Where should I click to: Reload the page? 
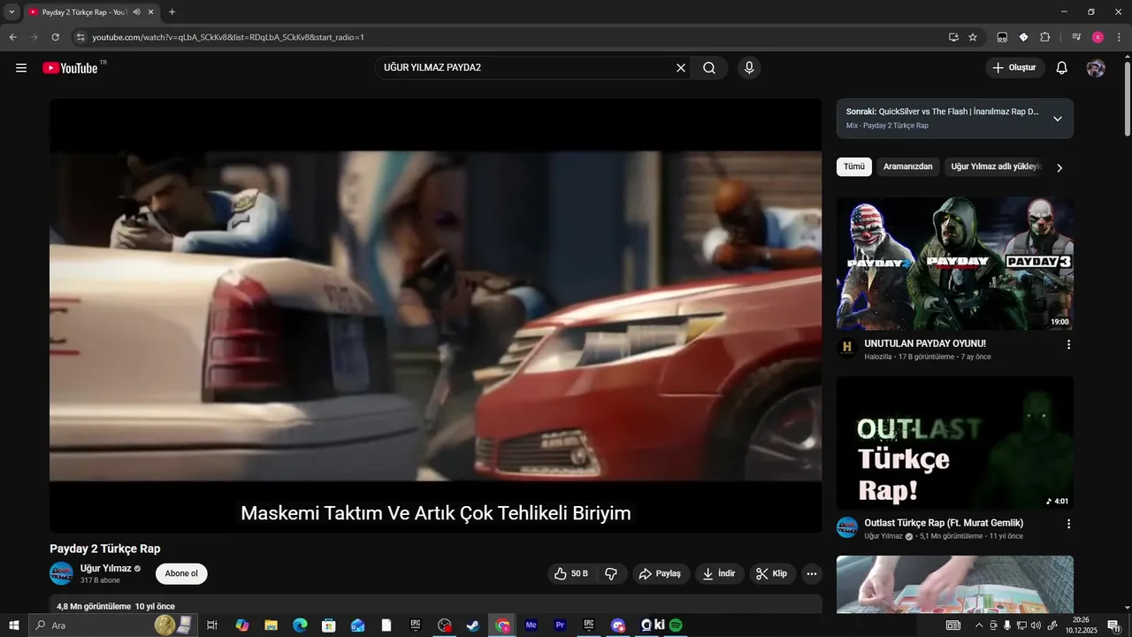point(55,37)
